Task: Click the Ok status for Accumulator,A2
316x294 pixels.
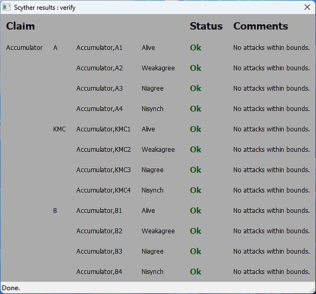Action: [195, 68]
